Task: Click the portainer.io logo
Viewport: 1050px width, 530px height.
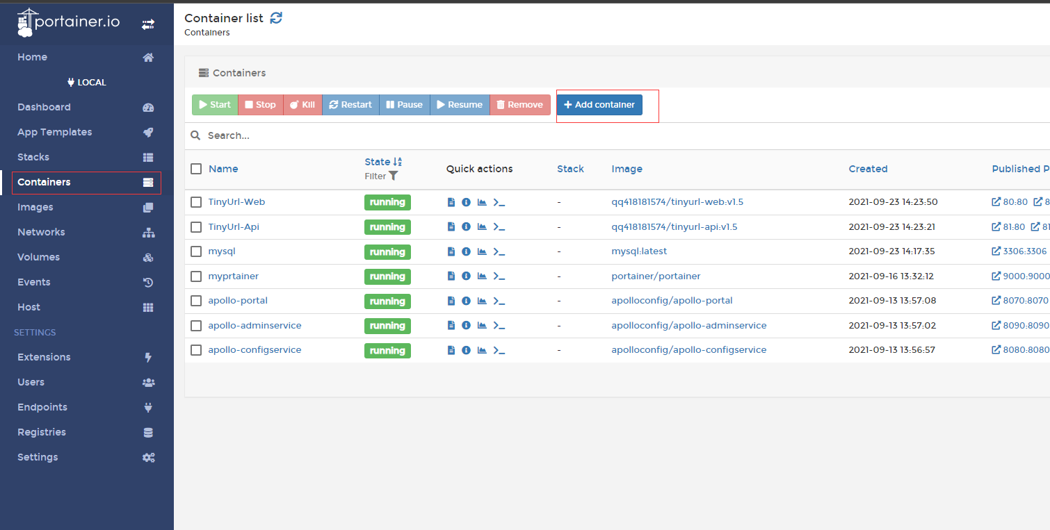Action: click(x=68, y=22)
